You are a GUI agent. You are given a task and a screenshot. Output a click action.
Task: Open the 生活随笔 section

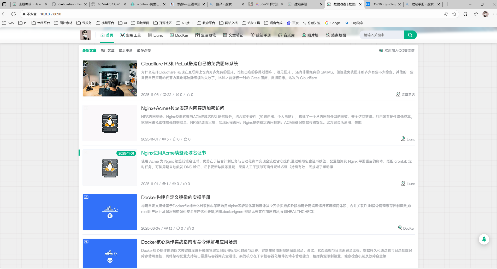[206, 35]
